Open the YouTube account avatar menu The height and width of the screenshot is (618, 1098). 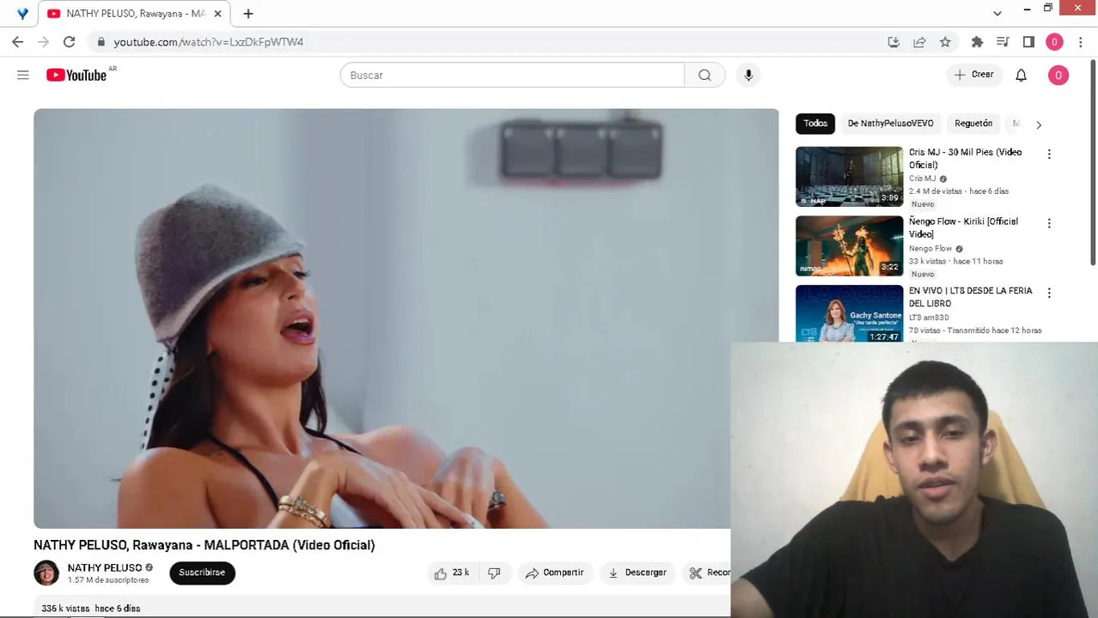[x=1058, y=75]
